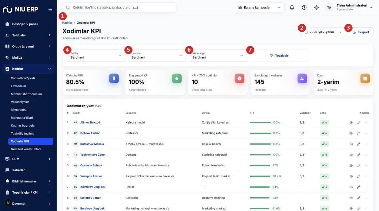This screenshot has height=211, width=379.
Task: Follow the Kadrlar breadcrumb link
Action: click(x=67, y=22)
